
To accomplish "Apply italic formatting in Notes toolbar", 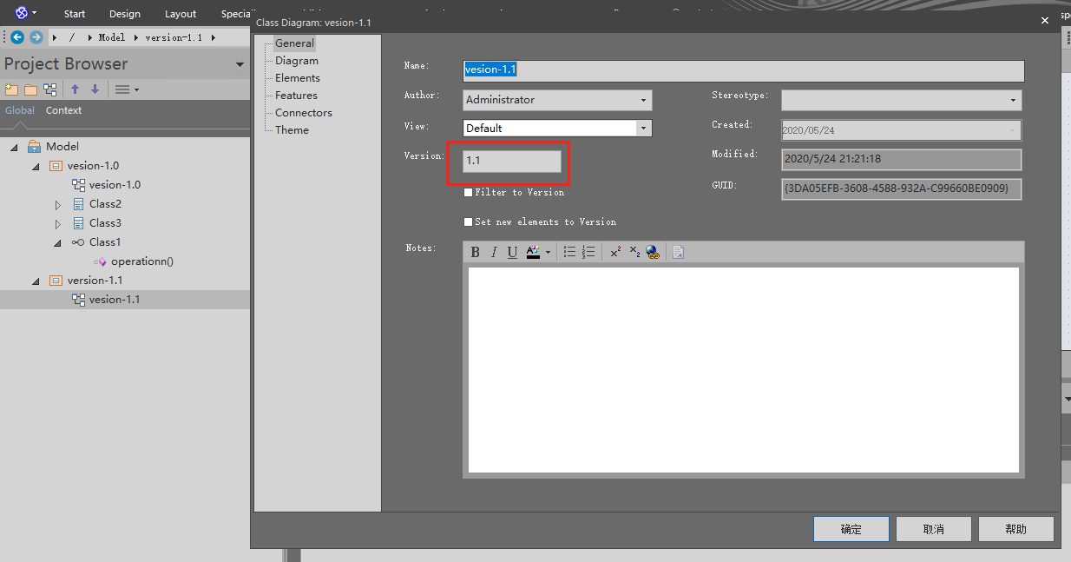I will point(494,252).
